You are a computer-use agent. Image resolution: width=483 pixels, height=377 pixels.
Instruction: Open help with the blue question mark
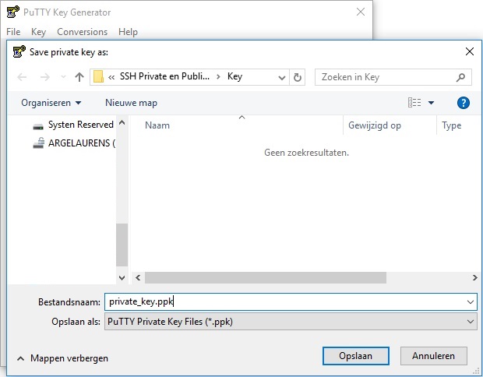tap(464, 103)
